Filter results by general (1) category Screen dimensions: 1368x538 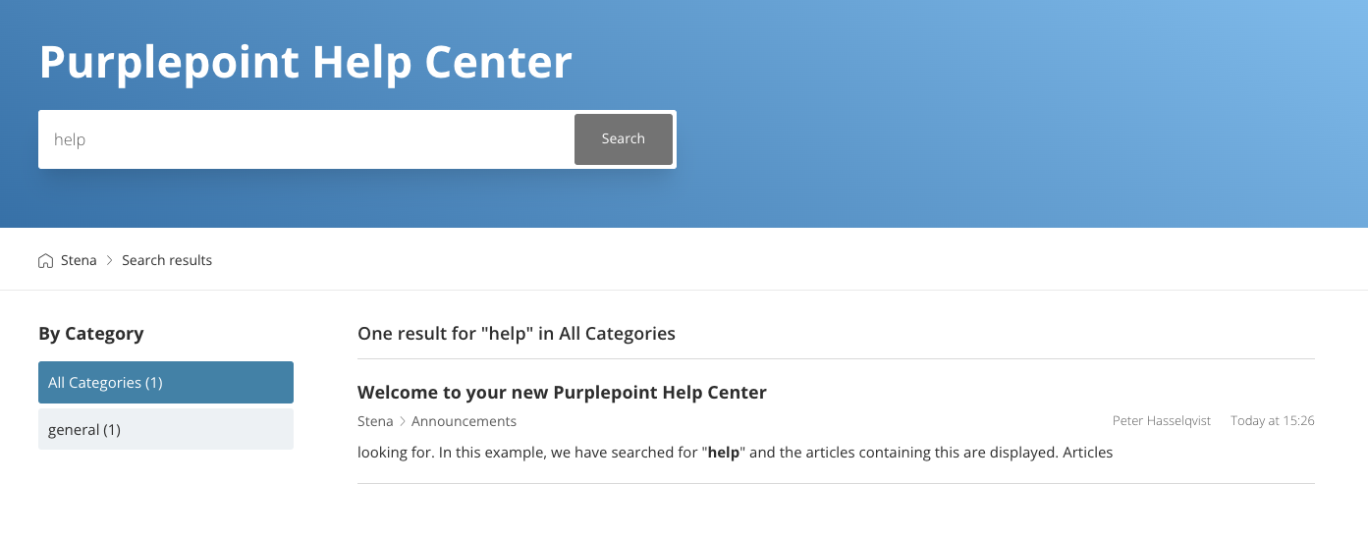point(165,430)
